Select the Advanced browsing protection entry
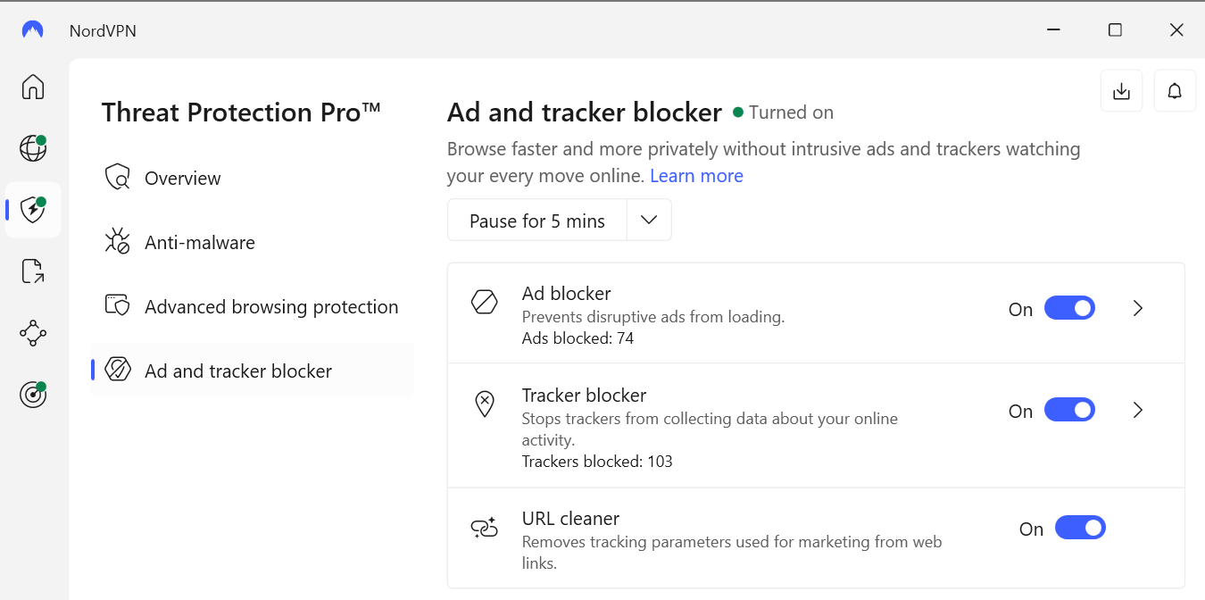 pos(271,306)
